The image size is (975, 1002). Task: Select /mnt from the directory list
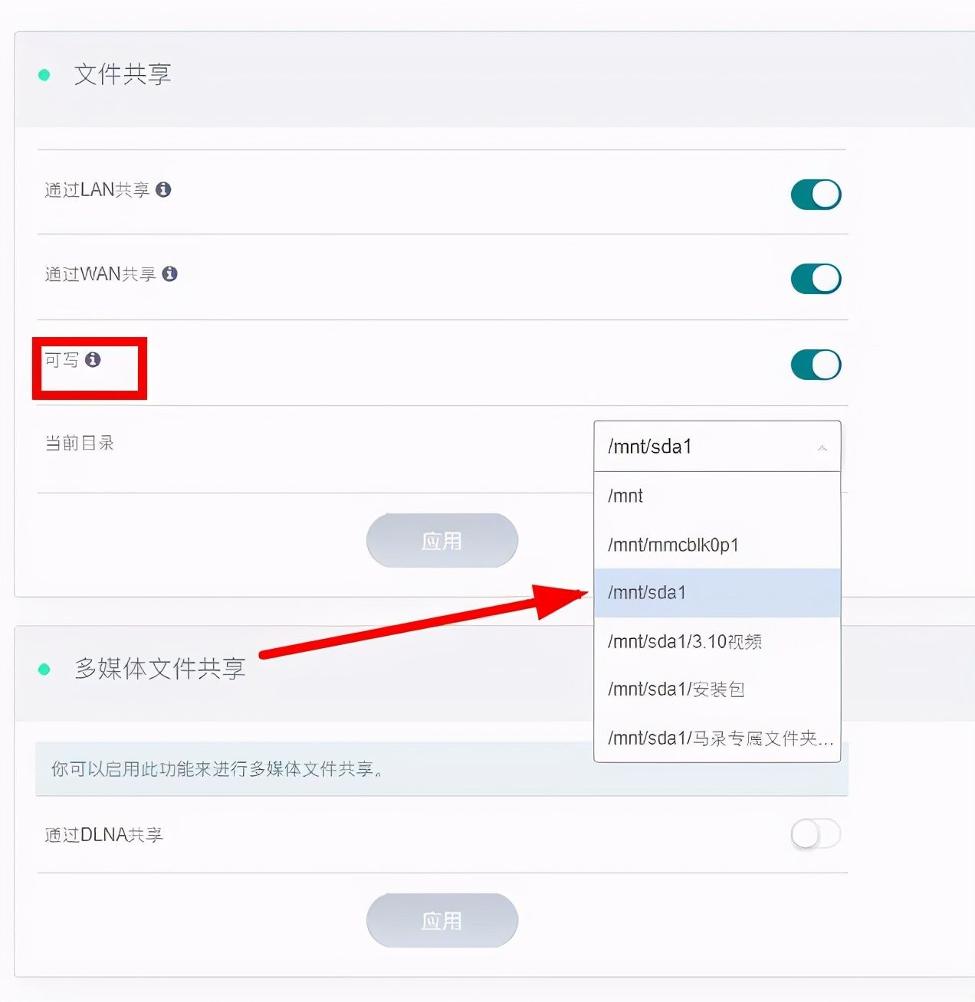[717, 496]
